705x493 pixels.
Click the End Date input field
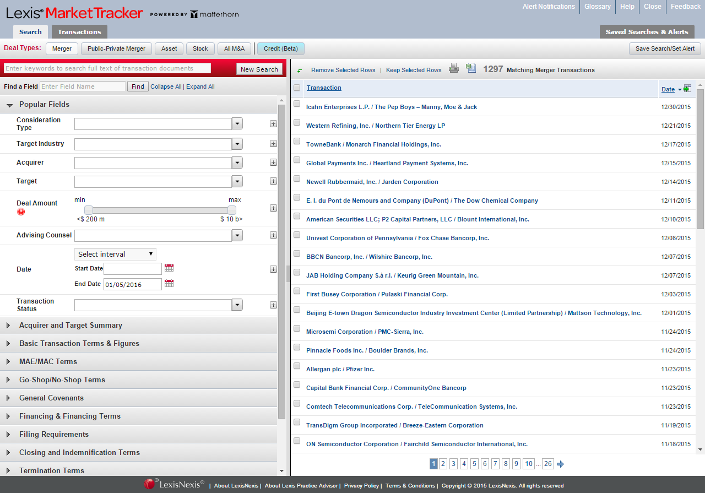click(x=133, y=284)
